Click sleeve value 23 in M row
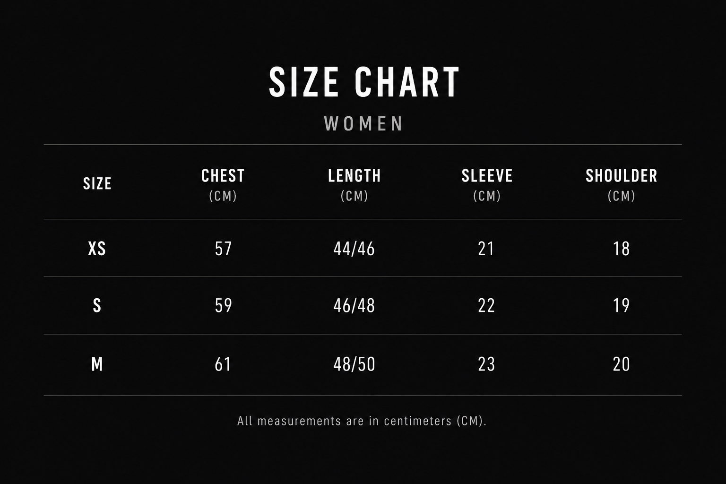This screenshot has height=484, width=726. pos(486,364)
